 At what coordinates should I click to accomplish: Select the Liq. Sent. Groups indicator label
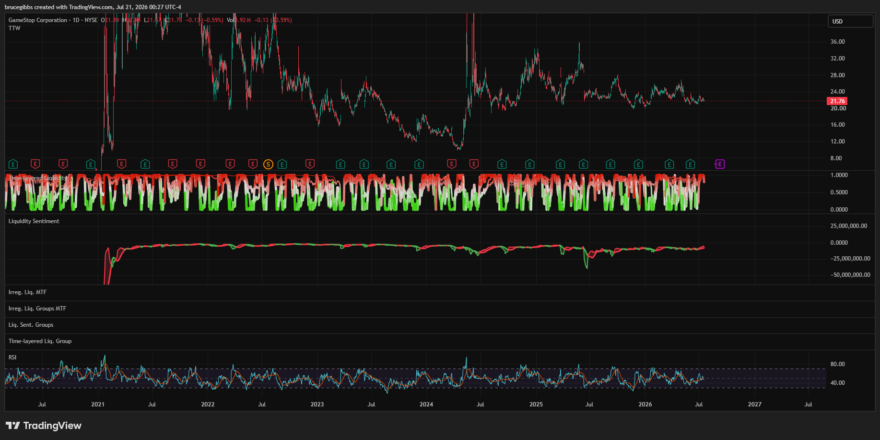pos(31,325)
